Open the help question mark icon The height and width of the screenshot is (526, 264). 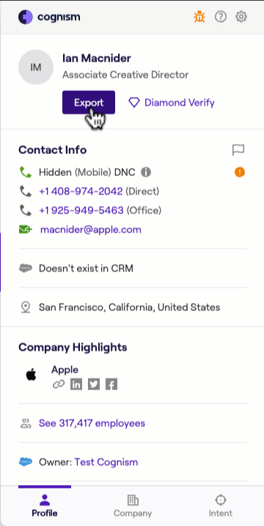tap(221, 17)
